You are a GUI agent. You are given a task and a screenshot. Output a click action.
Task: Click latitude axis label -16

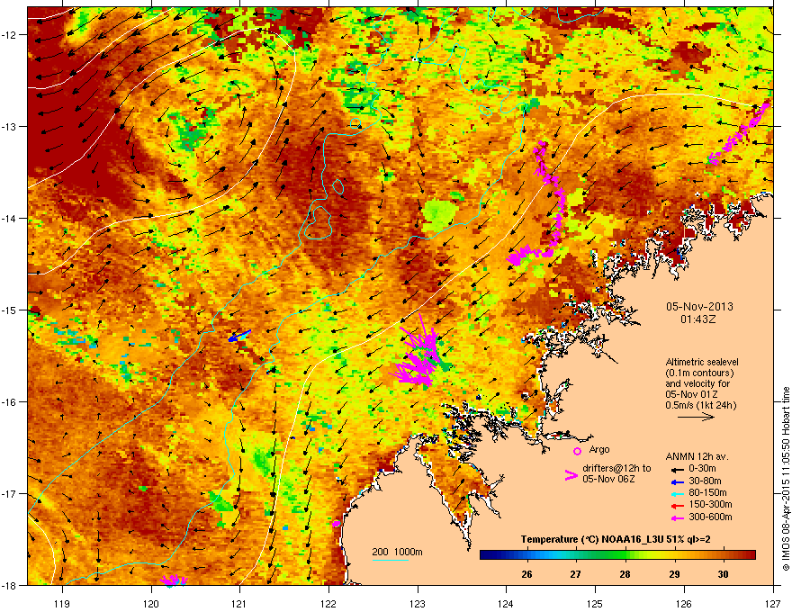(9, 402)
